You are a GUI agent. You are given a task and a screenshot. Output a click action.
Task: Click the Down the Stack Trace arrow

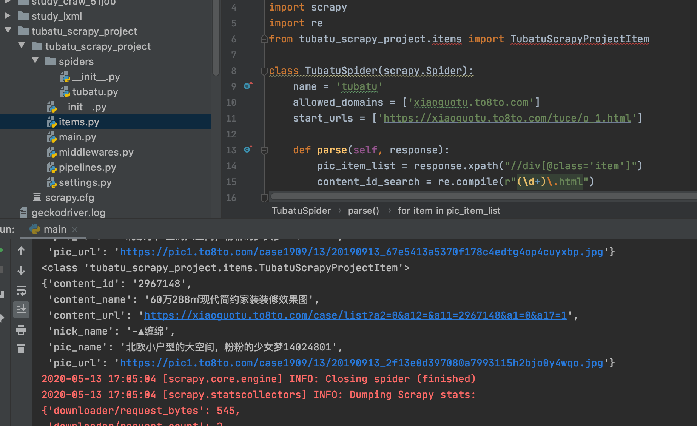[21, 270]
